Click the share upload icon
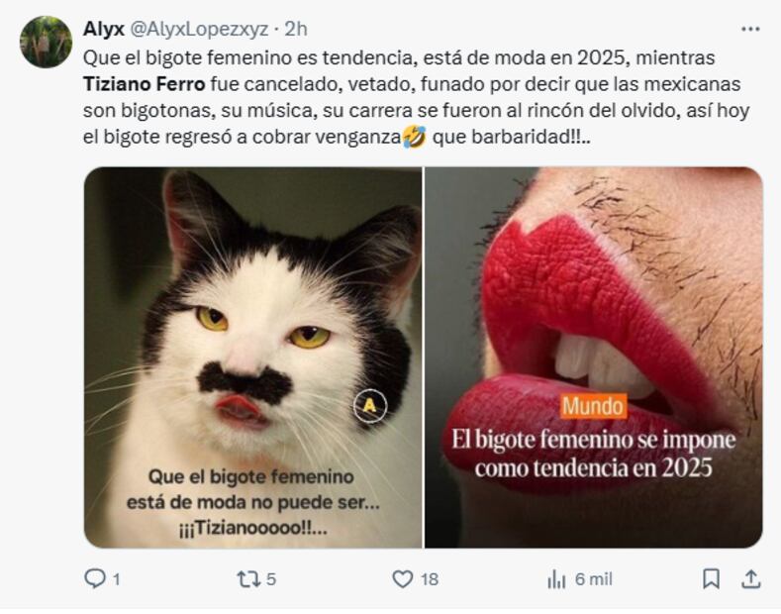781x614 pixels. point(750,579)
